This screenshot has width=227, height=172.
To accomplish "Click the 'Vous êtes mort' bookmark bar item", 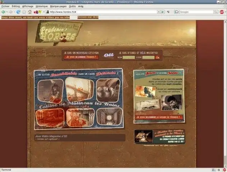I will tap(36, 18).
